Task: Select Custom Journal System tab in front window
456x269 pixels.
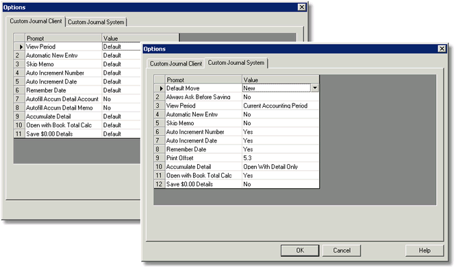Action: tap(236, 63)
